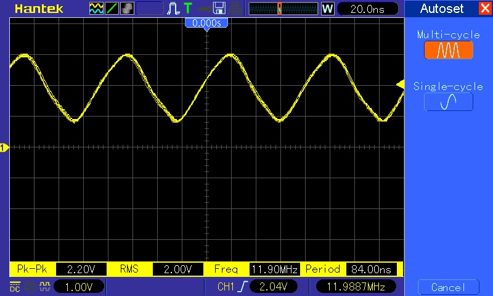
Task: Click the channel waveform icon in top toolbar
Action: 97,9
